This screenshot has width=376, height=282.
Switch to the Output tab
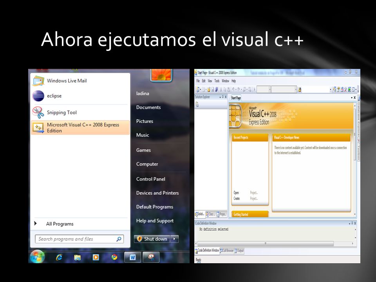click(x=239, y=251)
